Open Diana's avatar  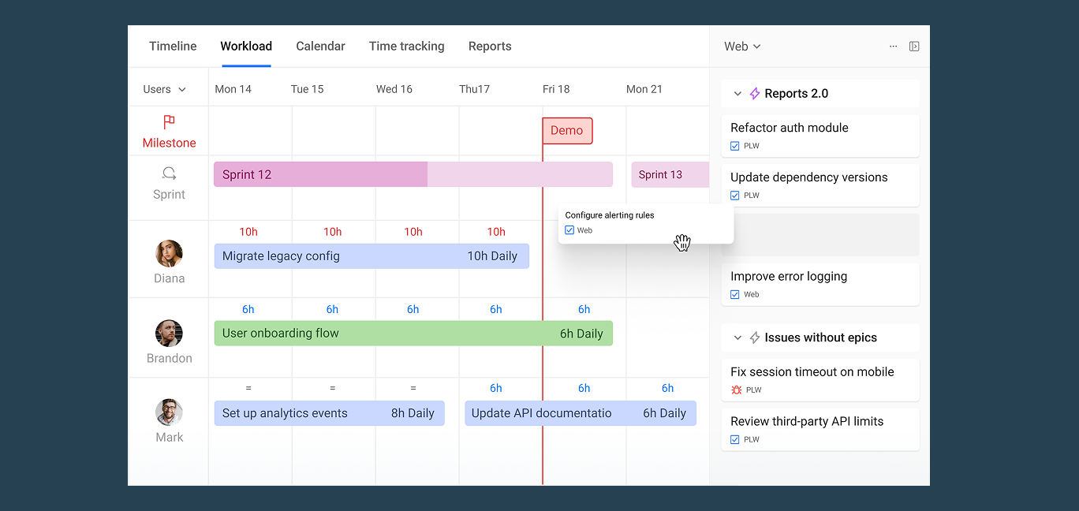[169, 254]
